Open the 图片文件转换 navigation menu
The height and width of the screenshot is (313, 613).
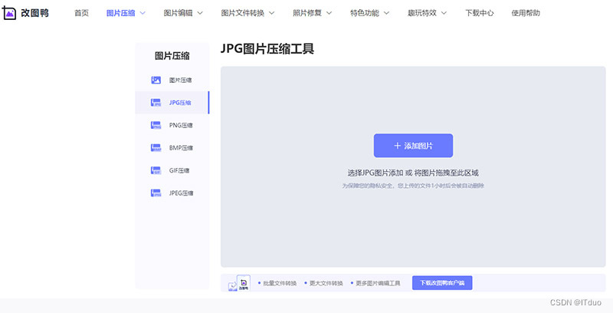coord(243,13)
